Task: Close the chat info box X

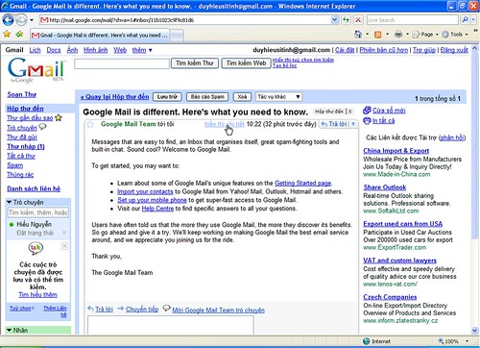Action: tap(64, 246)
